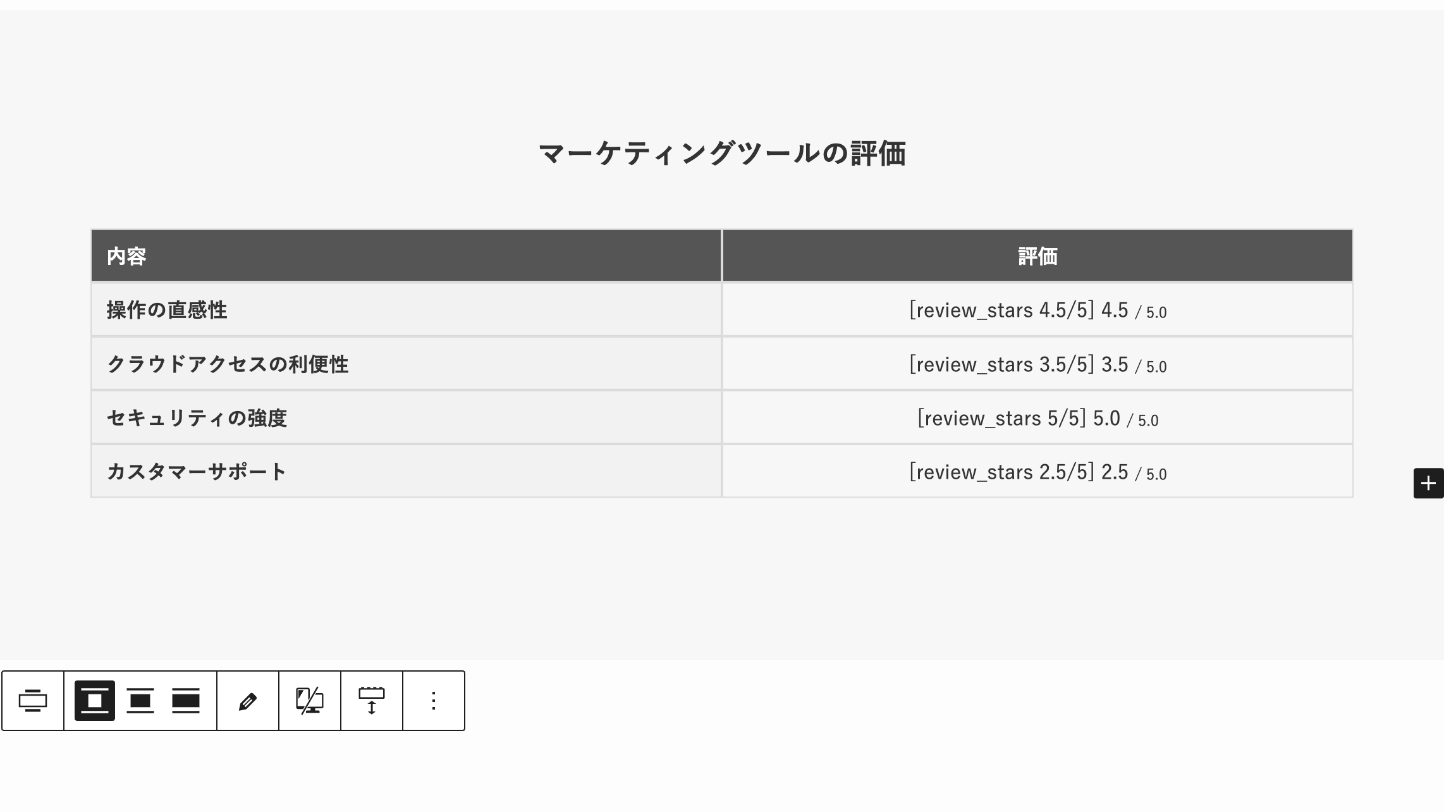Click the review_stars 5/5 rating cell
The image size is (1444, 812).
(1037, 418)
